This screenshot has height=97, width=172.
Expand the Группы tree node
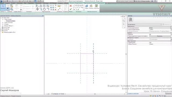click(x=1, y=31)
